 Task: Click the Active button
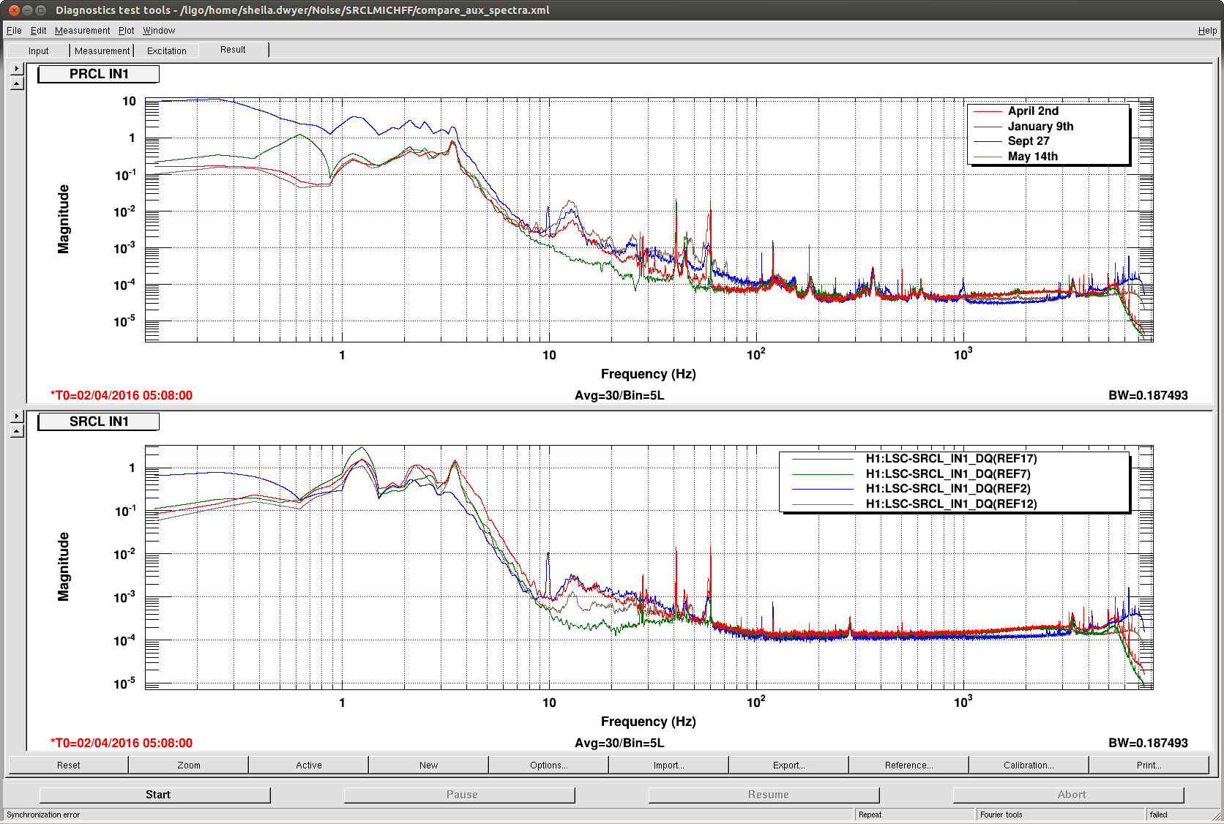pyautogui.click(x=308, y=765)
